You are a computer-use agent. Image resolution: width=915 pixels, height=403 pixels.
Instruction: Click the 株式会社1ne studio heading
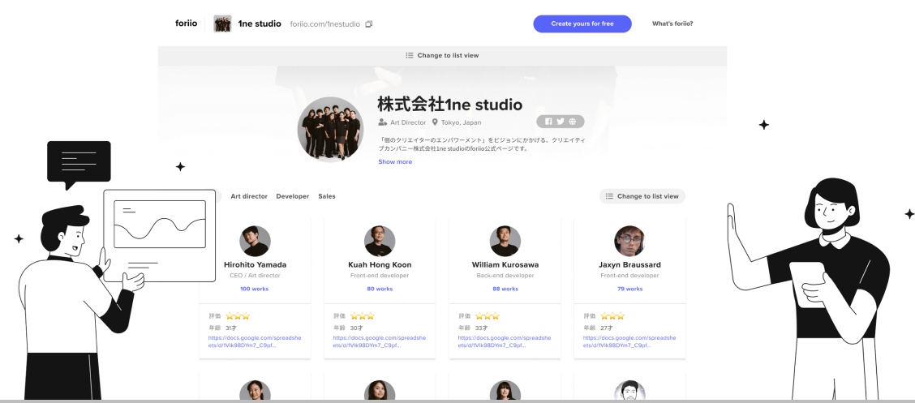[x=450, y=105]
